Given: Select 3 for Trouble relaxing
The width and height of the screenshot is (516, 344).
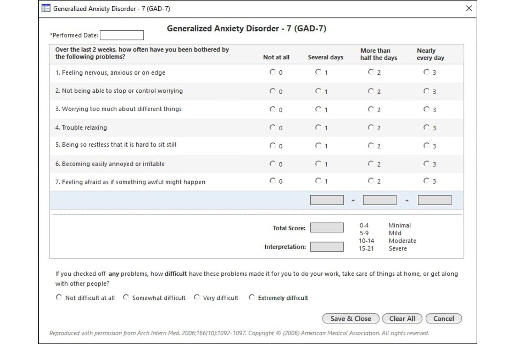Looking at the screenshot, I should click(x=426, y=127).
